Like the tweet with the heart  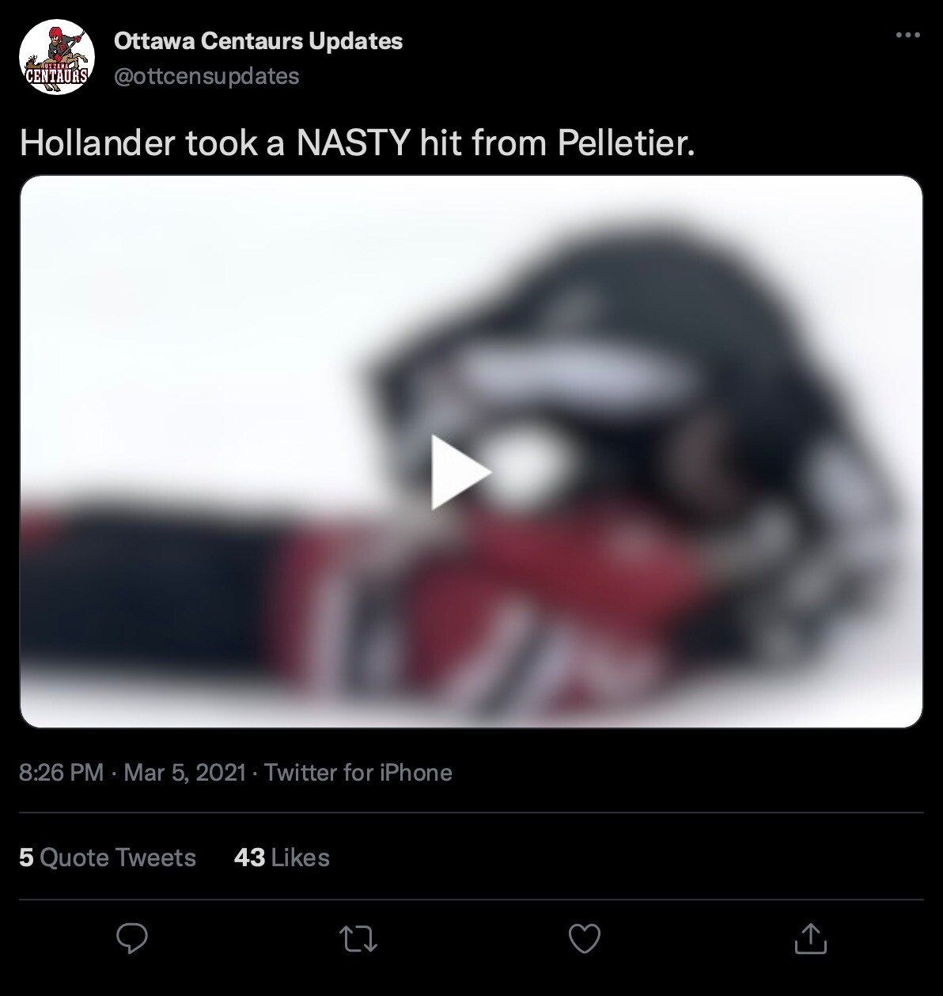(585, 939)
